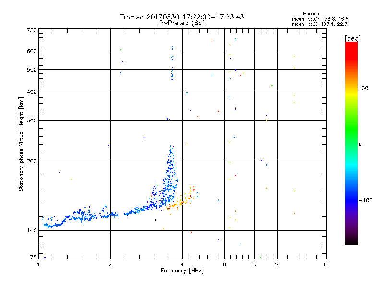
Task: Click the colorbar tick label '0'
Action: [360, 144]
